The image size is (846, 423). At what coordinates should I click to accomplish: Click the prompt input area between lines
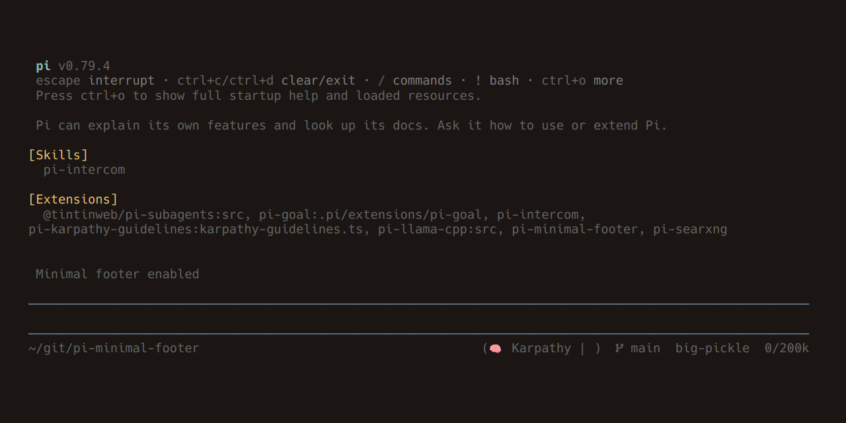click(x=418, y=319)
